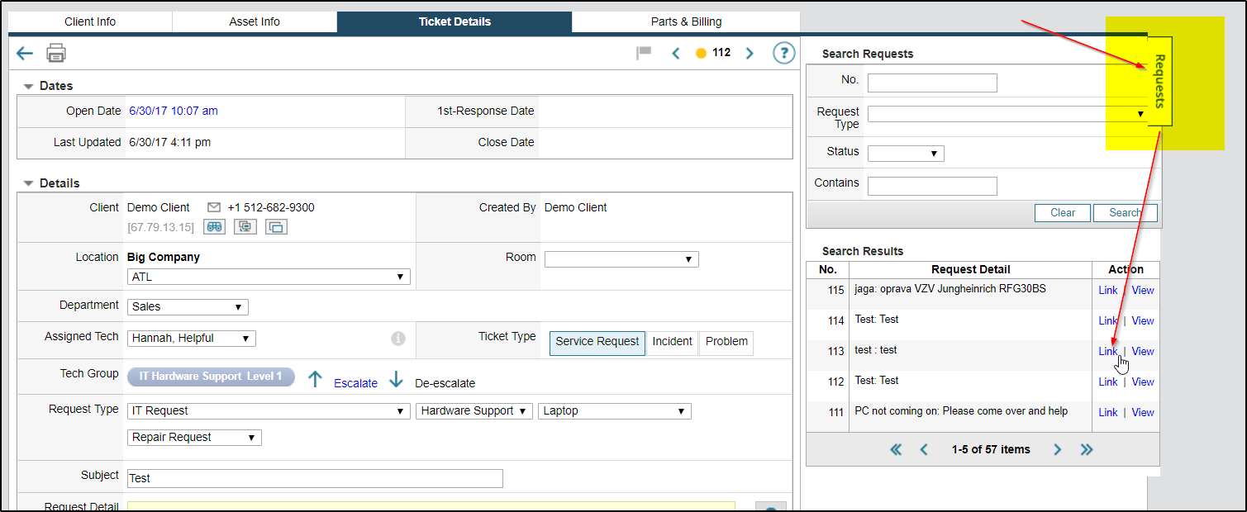Jump to first page of search results
Screen dimensions: 1247x512
896,449
